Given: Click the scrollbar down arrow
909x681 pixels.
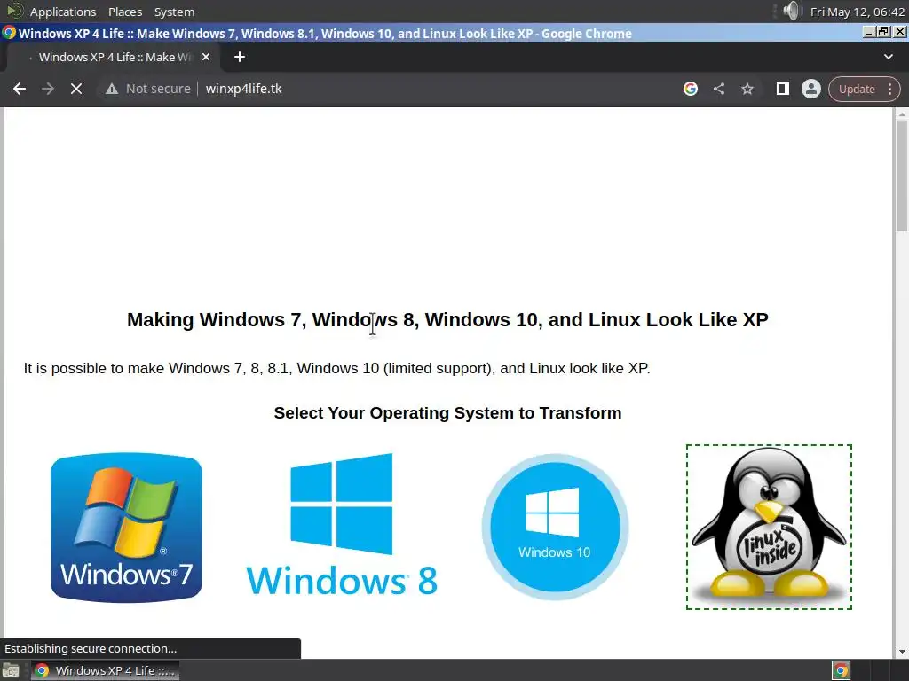Looking at the screenshot, I should 902,652.
